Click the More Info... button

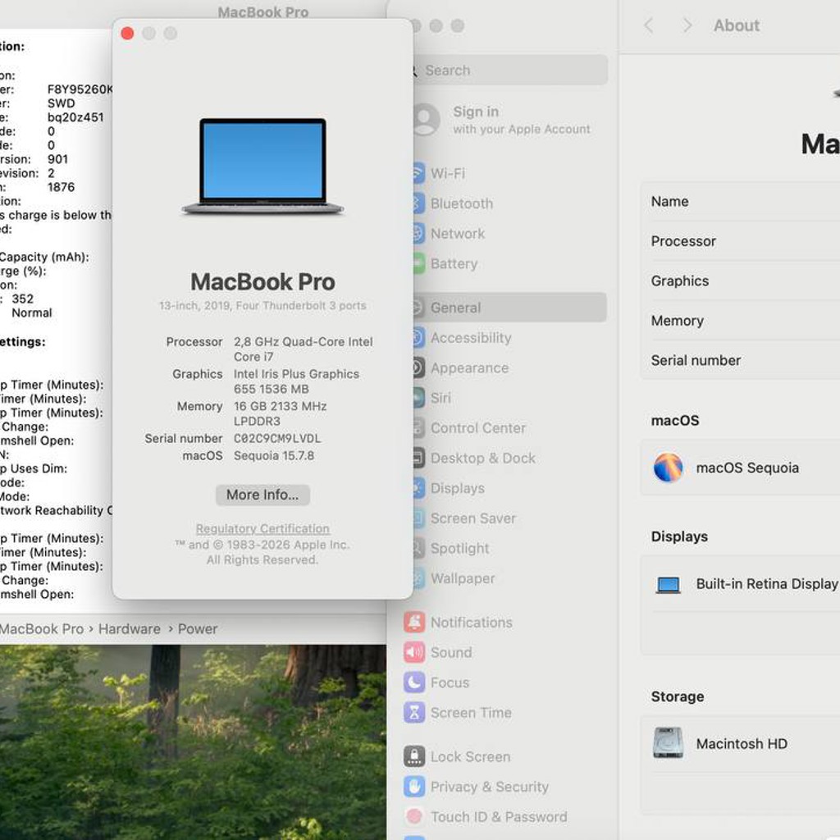262,495
